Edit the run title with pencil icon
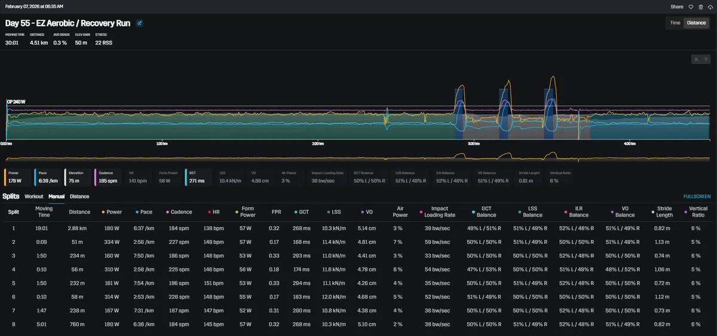 (140, 23)
